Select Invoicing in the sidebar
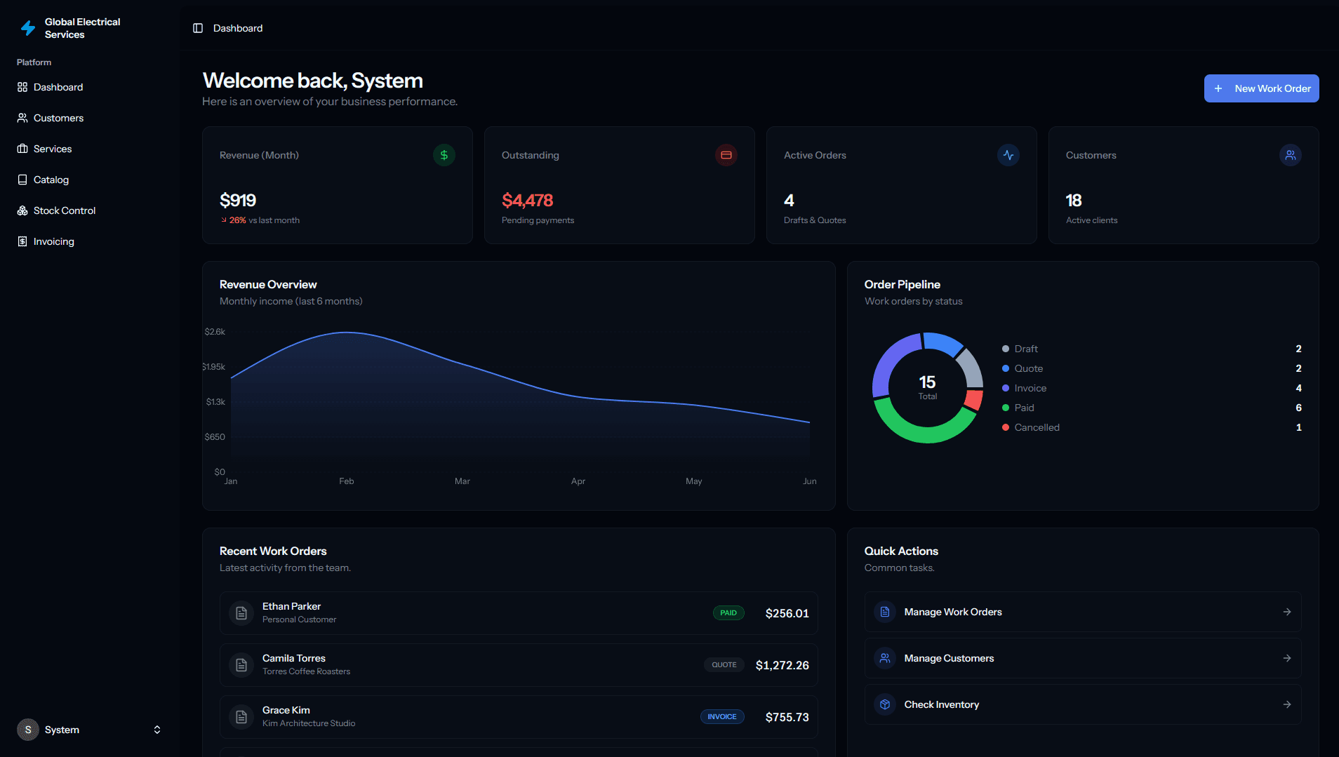This screenshot has width=1339, height=757. coord(90,241)
